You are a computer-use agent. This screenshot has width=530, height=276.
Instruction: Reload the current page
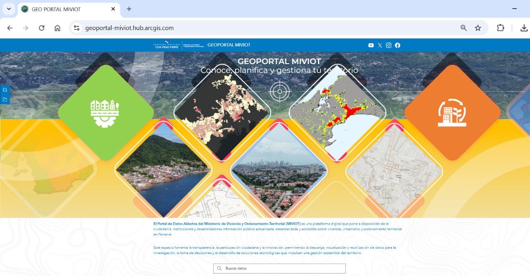[41, 28]
